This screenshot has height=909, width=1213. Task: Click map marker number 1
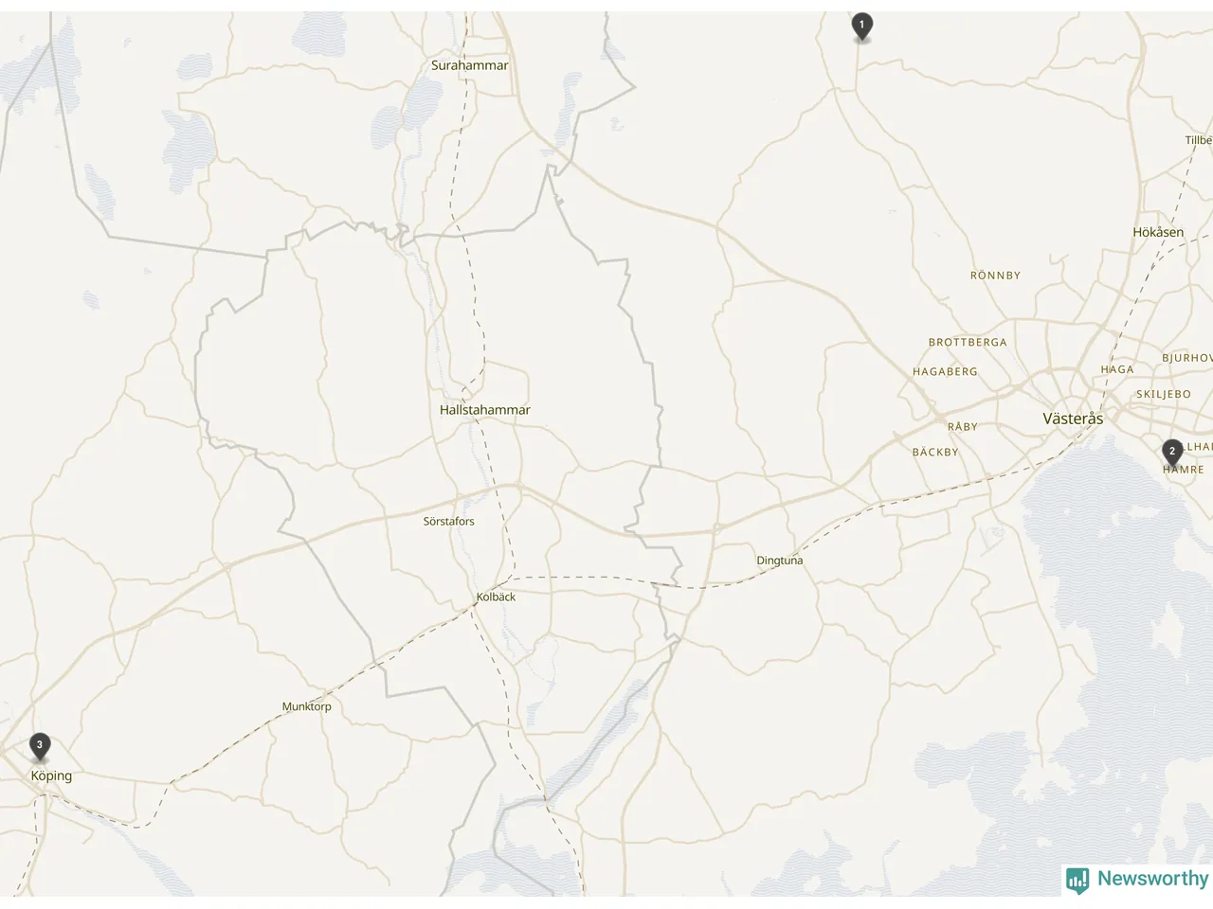(x=861, y=27)
